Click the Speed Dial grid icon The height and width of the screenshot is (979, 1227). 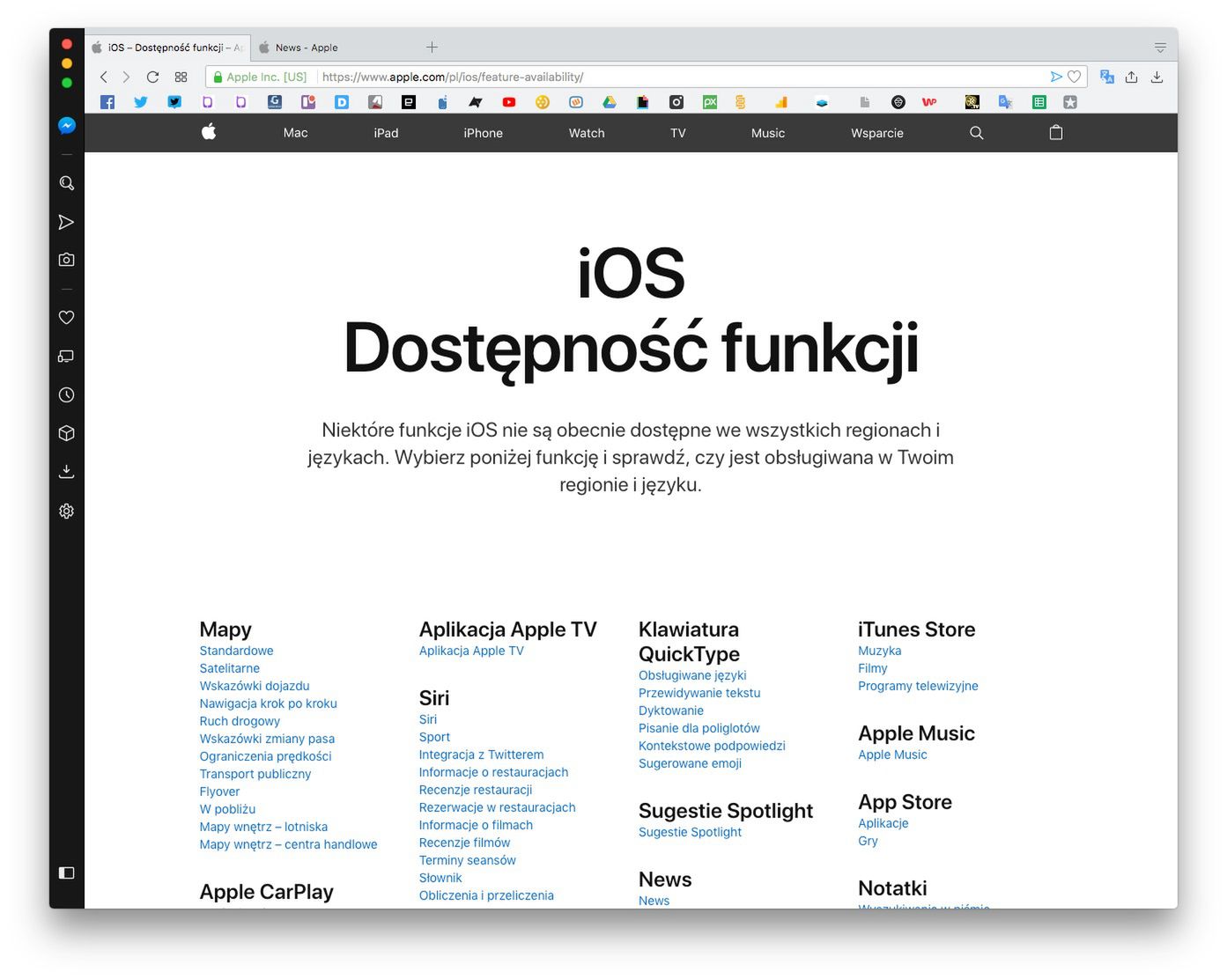click(x=181, y=77)
